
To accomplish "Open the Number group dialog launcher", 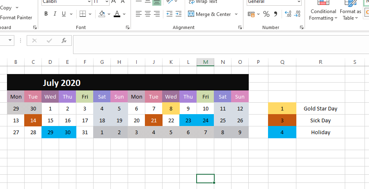I will [x=301, y=27].
